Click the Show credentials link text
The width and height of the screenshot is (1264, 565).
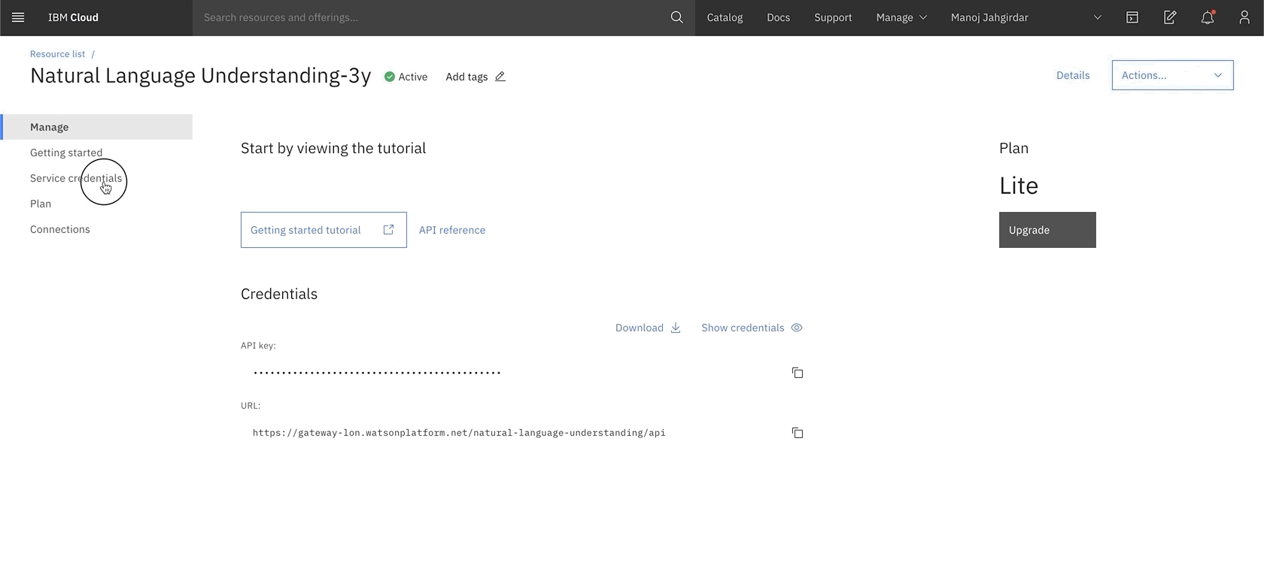coord(743,328)
